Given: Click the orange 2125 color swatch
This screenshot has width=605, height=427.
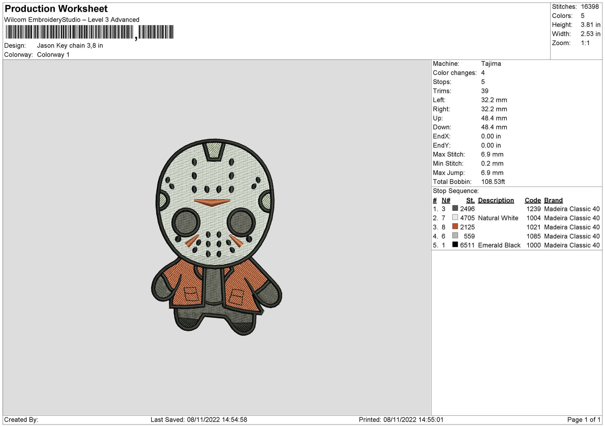Looking at the screenshot, I should pyautogui.click(x=455, y=226).
